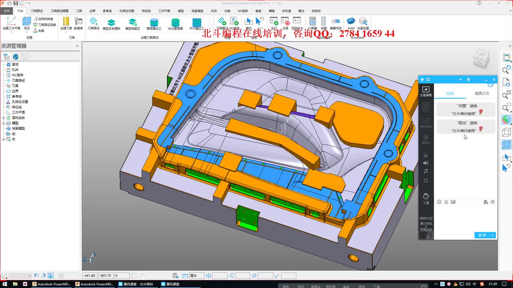Click the 发送 send button
The image size is (513, 288).
coord(482,235)
